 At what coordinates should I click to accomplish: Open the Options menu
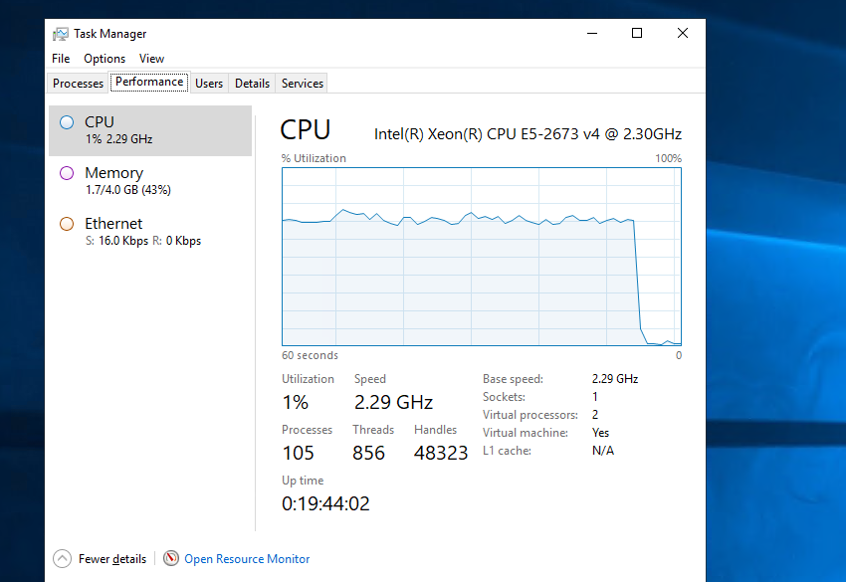coord(105,59)
